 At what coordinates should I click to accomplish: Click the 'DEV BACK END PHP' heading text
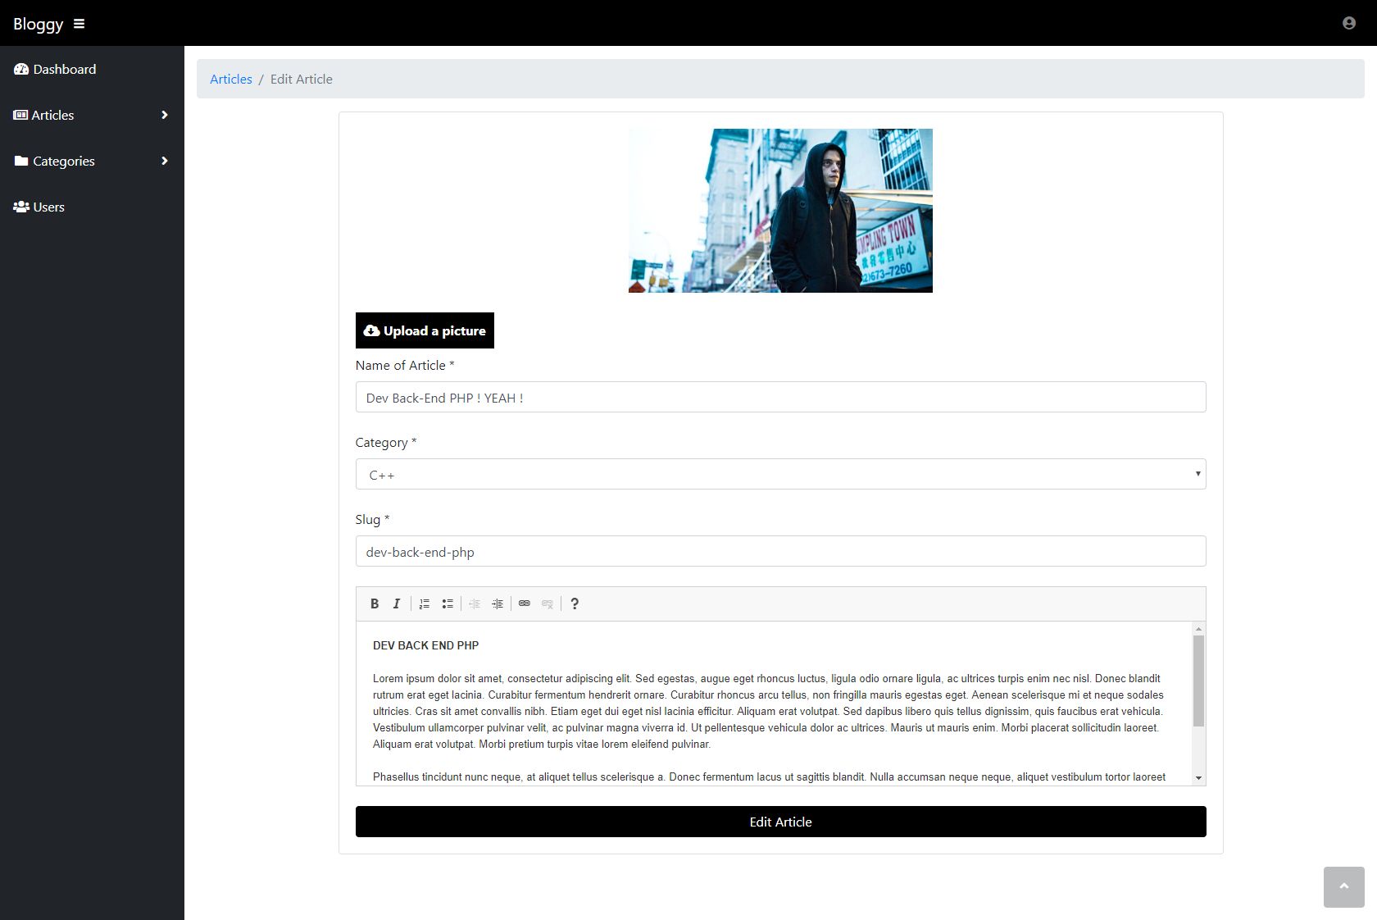point(425,645)
